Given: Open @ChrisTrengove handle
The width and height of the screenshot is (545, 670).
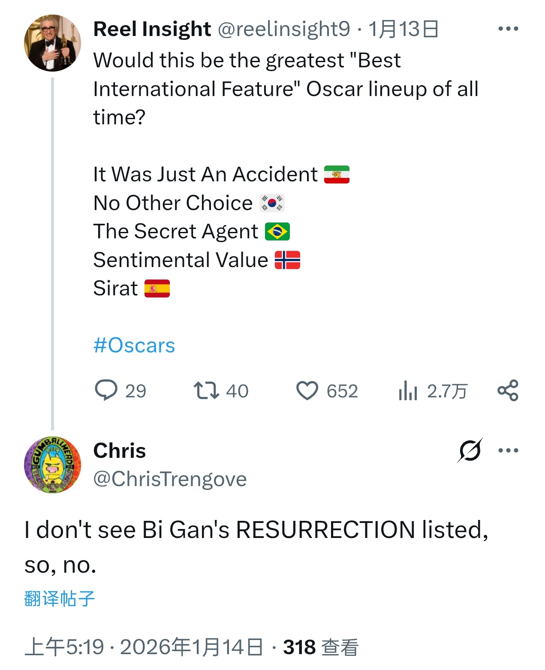Looking at the screenshot, I should pyautogui.click(x=170, y=479).
